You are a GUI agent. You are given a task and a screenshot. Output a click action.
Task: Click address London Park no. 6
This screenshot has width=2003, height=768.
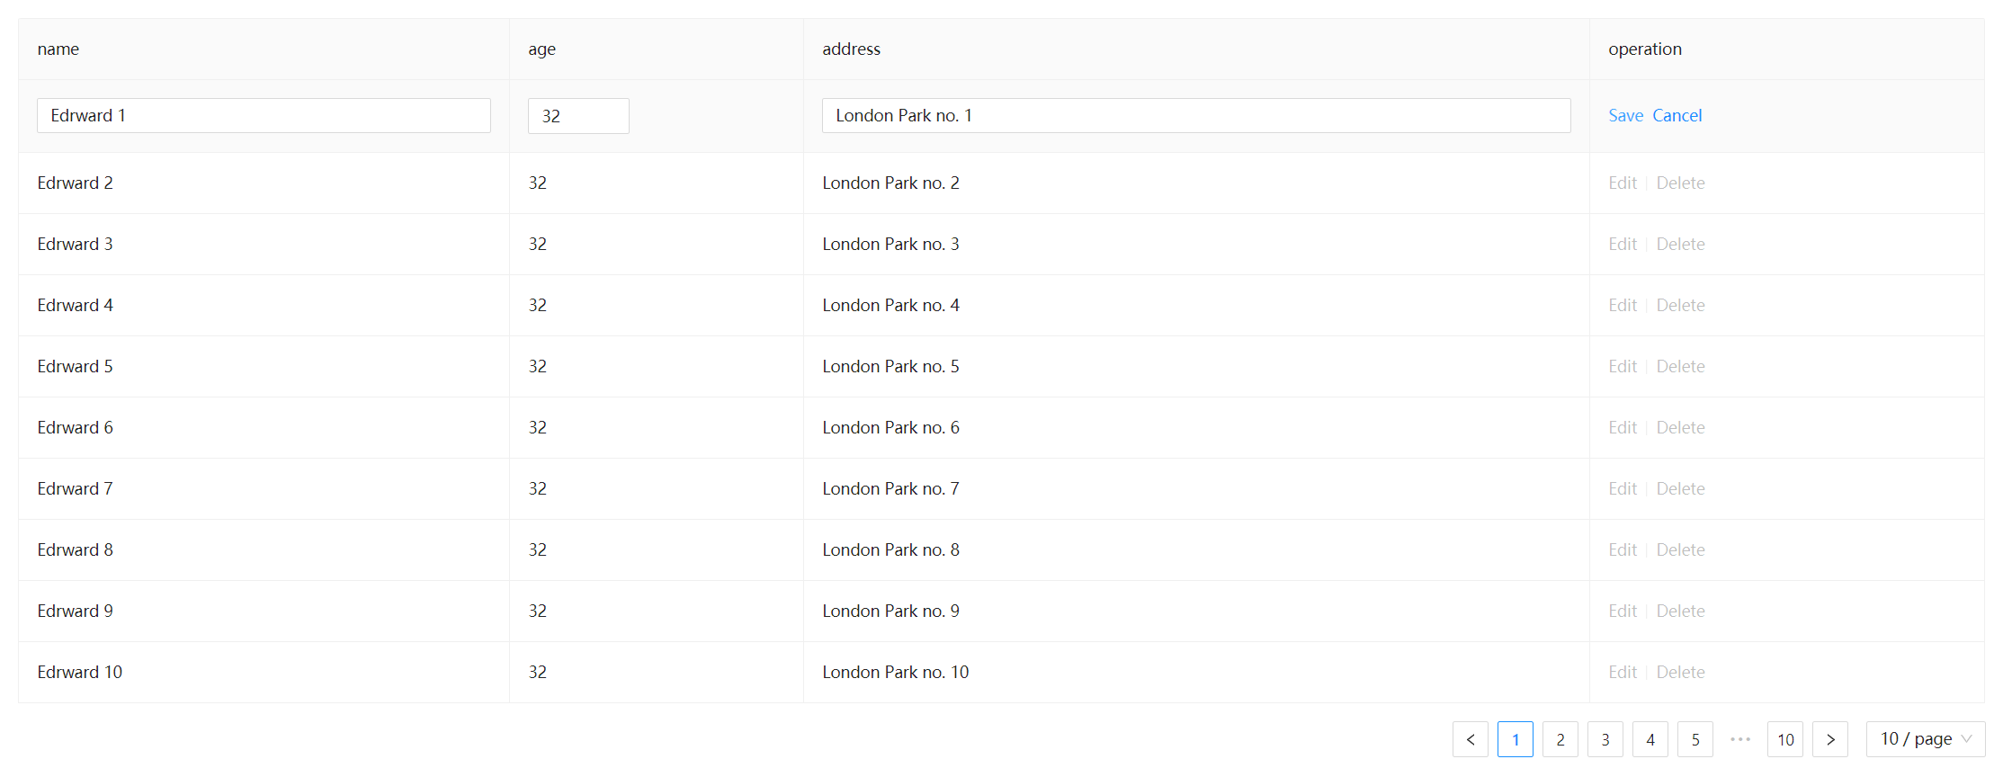(890, 428)
